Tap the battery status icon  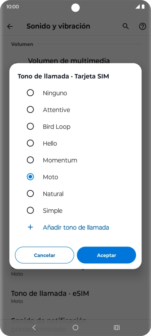(143, 7)
